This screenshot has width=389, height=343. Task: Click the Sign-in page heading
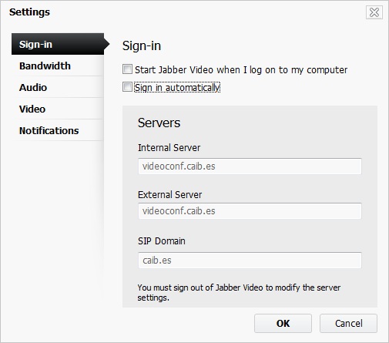142,45
